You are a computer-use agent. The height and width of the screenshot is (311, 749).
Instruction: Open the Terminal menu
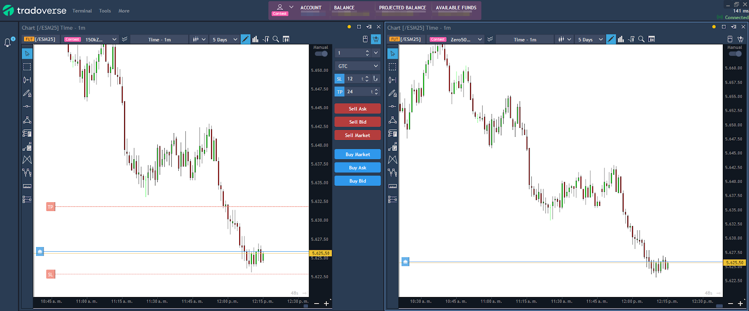click(x=82, y=11)
